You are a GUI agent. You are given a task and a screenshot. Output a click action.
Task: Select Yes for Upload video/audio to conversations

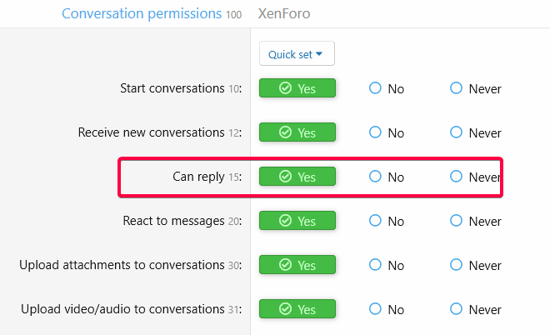(x=297, y=309)
